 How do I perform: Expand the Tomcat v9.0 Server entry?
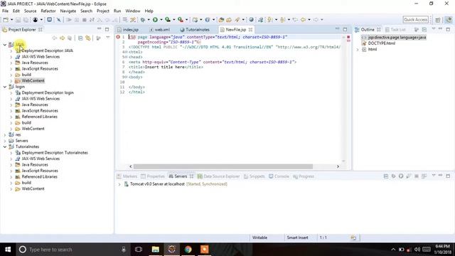tap(119, 184)
